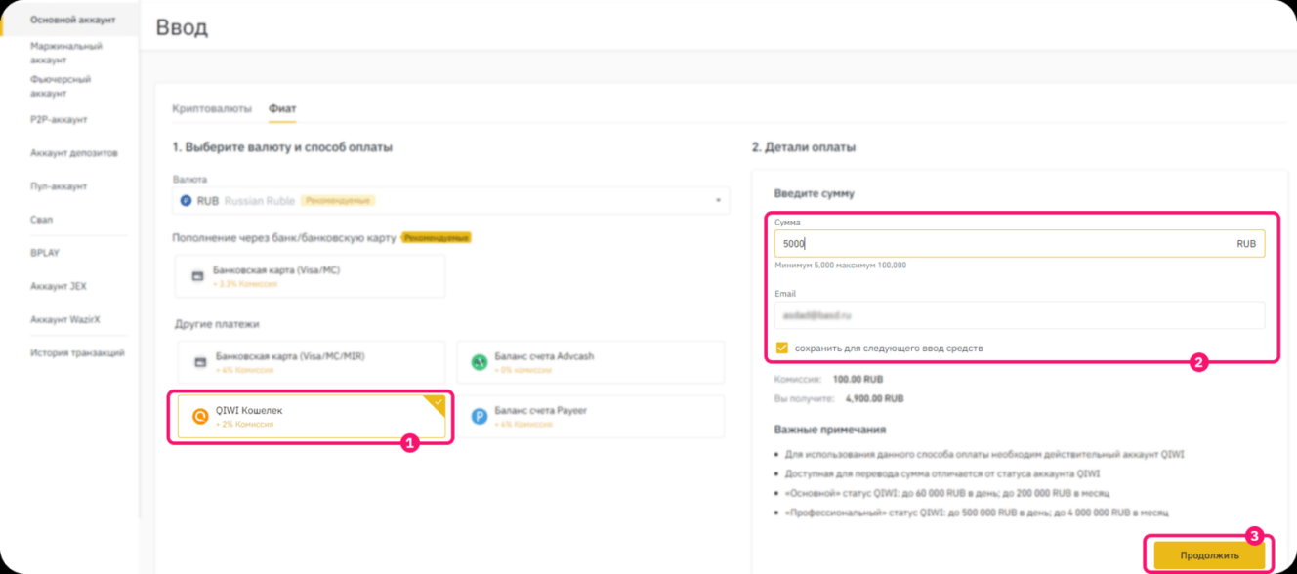Select Баланс счета Advcash payment method

click(590, 362)
